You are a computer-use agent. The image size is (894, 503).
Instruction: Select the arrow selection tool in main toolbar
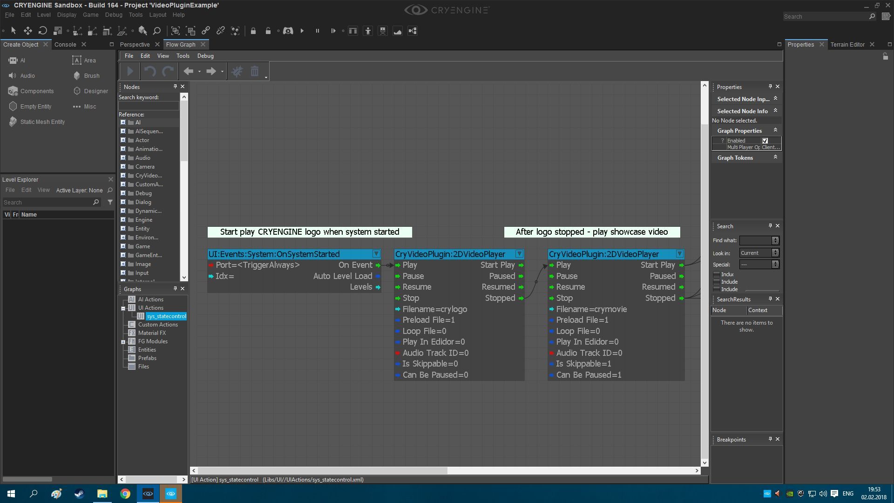[x=14, y=31]
